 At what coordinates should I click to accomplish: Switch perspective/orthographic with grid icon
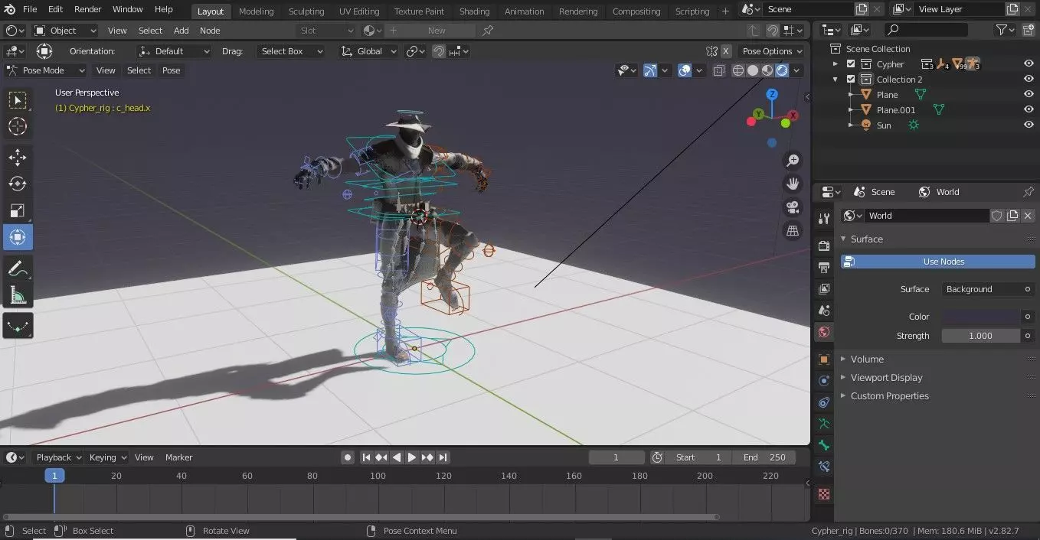[793, 230]
